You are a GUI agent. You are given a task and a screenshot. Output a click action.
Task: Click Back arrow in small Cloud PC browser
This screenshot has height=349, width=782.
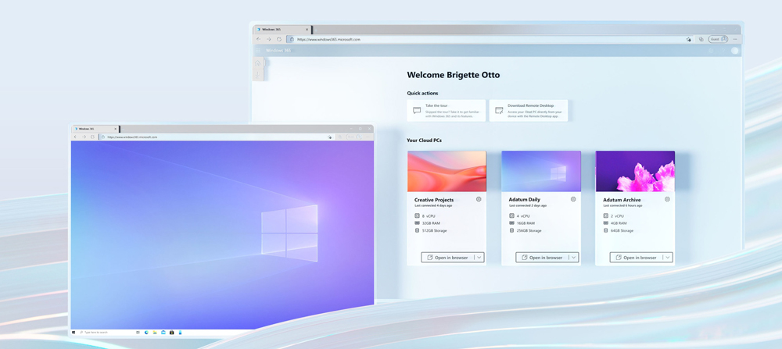click(x=75, y=137)
